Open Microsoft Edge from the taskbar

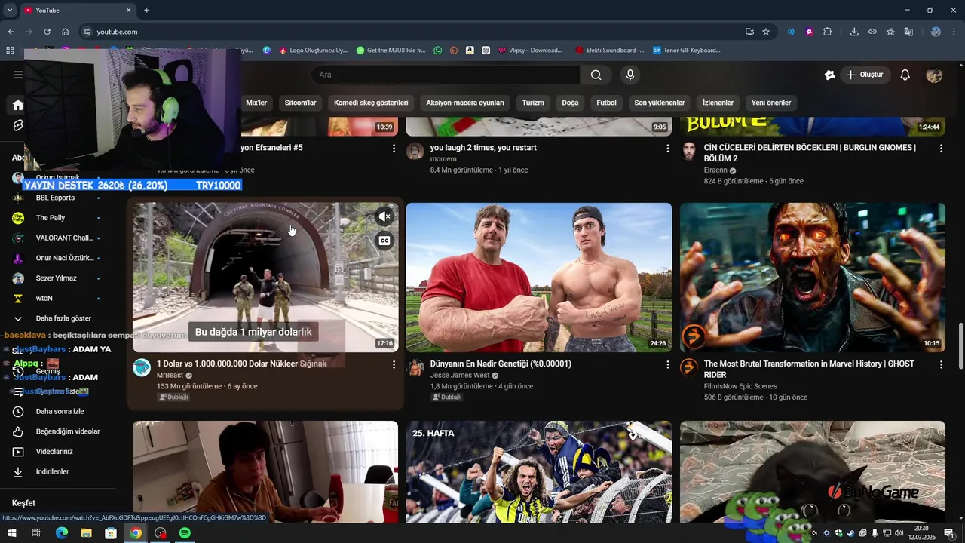click(61, 533)
